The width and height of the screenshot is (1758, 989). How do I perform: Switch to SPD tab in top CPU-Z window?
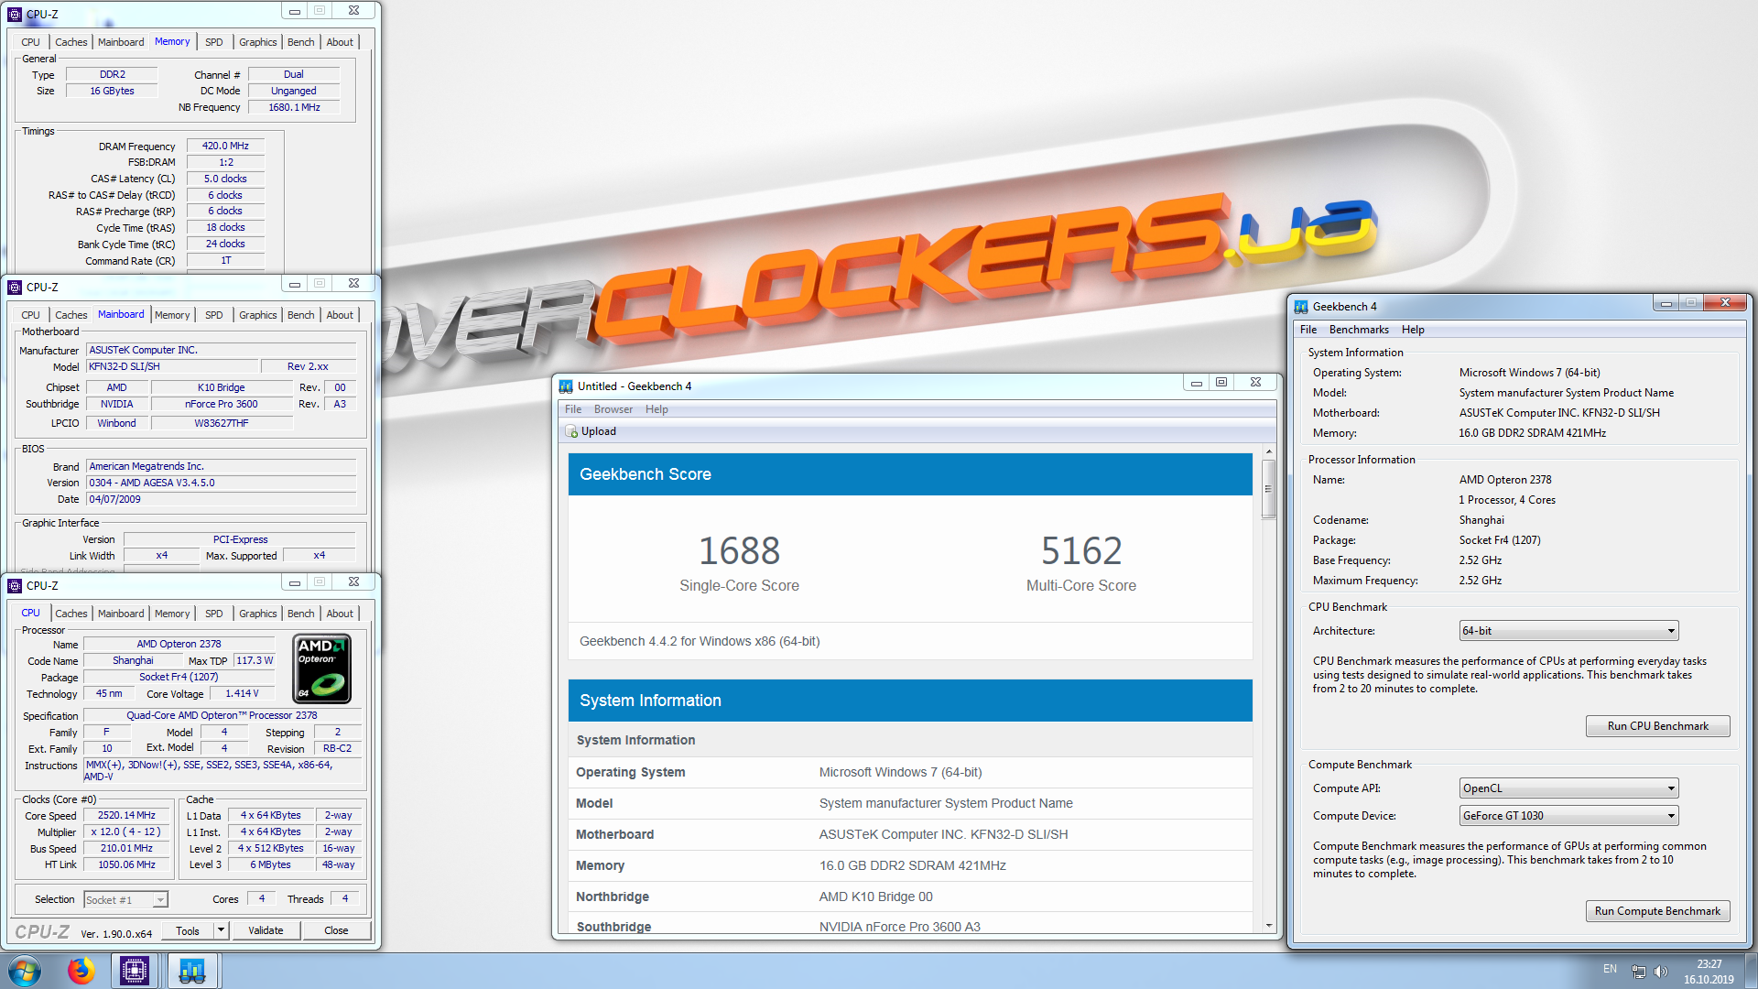click(x=214, y=42)
